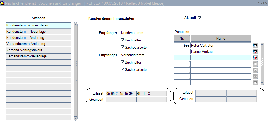Uncheck Buchhalter under Kundenstamm recipients
Viewport: 268px width, 122px height.
click(x=122, y=40)
